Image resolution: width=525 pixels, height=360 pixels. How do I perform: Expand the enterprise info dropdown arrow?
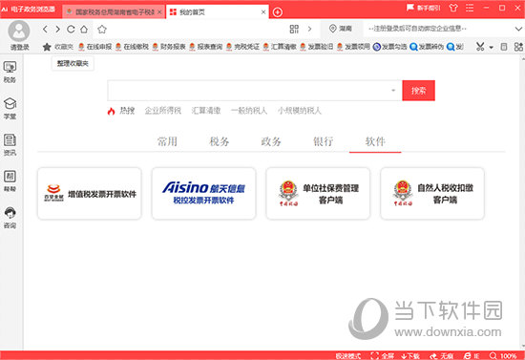tap(518, 30)
